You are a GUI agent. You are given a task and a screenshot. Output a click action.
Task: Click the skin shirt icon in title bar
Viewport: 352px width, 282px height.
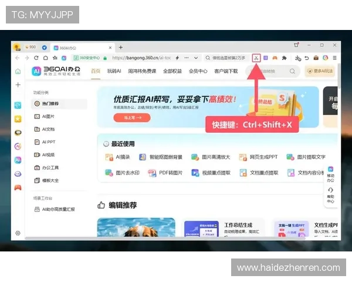[296, 45]
